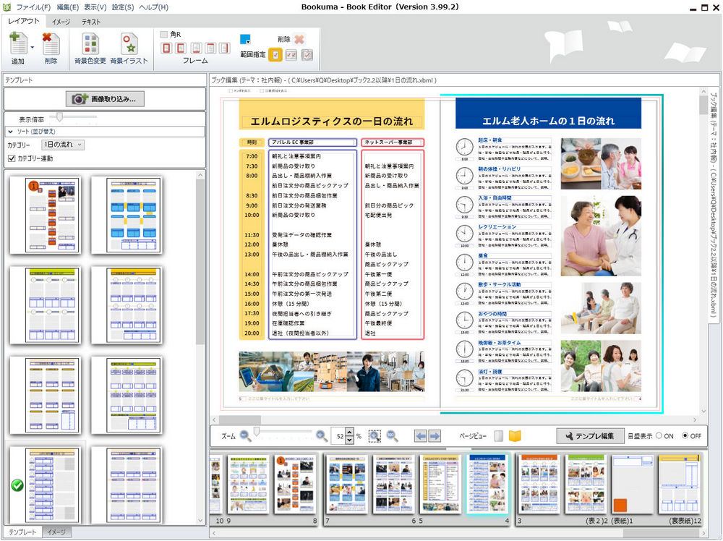Image resolution: width=723 pixels, height=541 pixels.
Task: Click the zoom-out magnifier icon
Action: [x=245, y=435]
